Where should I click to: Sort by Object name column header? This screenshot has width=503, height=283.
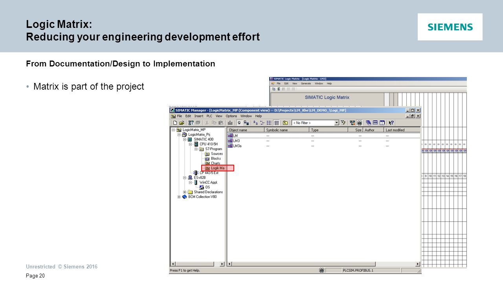click(x=246, y=130)
